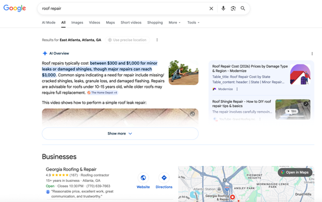
Task: Click Georgia Roofing Website globe icon
Action: pyautogui.click(x=143, y=178)
